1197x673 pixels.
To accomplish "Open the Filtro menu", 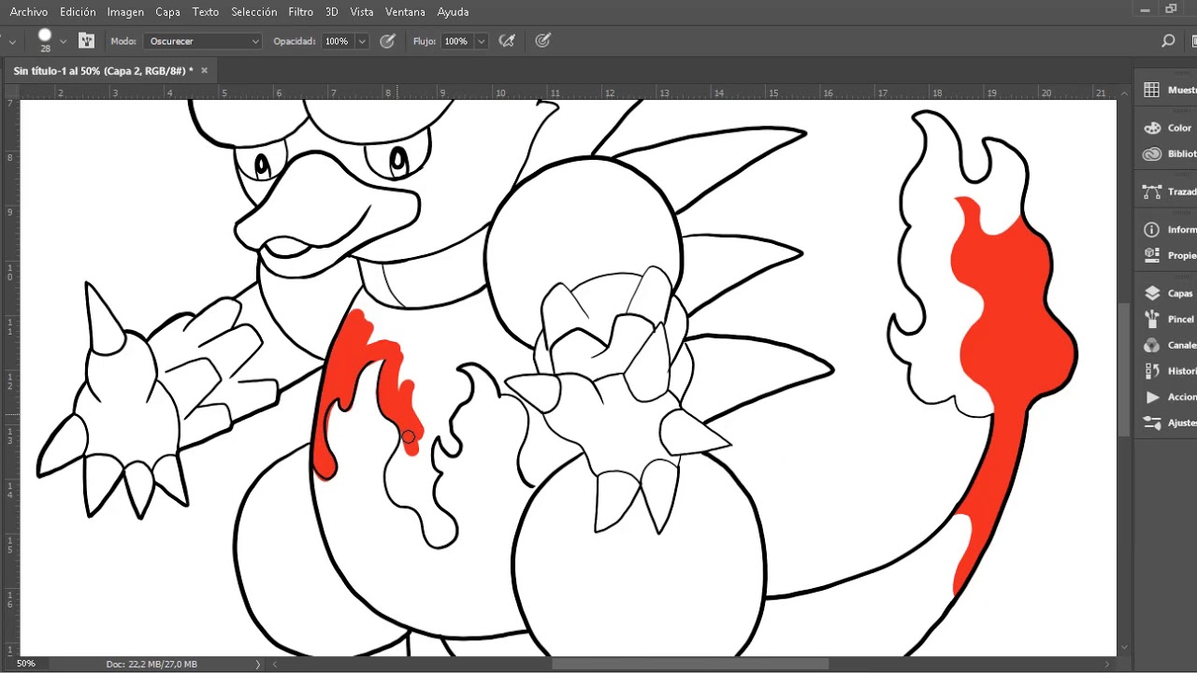I will pos(301,12).
